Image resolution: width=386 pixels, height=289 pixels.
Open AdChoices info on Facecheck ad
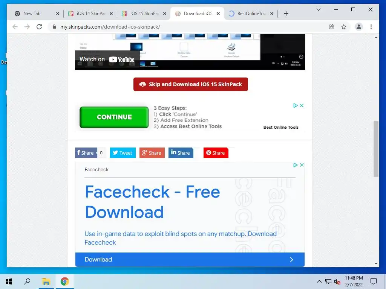[x=296, y=165]
